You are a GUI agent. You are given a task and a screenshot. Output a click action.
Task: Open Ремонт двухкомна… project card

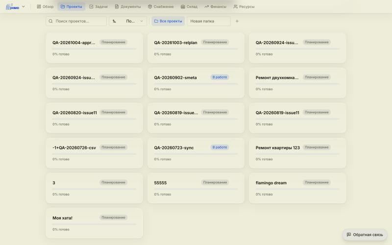click(x=297, y=83)
